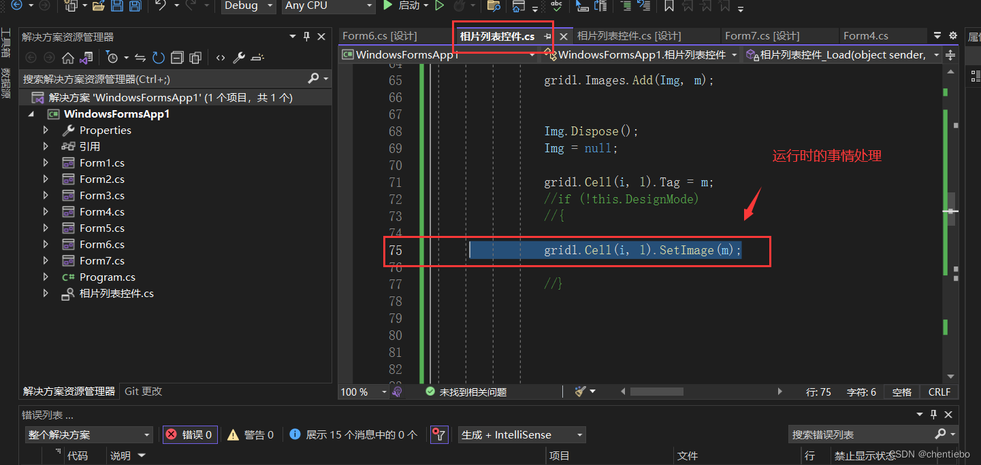Switch to 解决方案资源管理器 bottom tab

69,392
